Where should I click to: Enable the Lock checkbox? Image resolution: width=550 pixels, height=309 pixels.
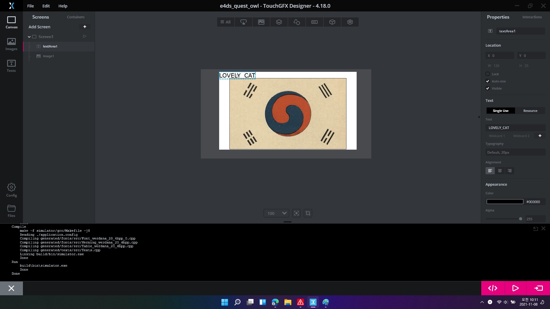click(488, 74)
